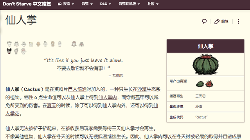This screenshot has height=140, width=250.
Task: Click the green cactus flesh resource icon
Action: pyautogui.click(x=200, y=84)
